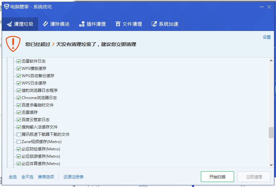Open the 设置 link

point(266,37)
